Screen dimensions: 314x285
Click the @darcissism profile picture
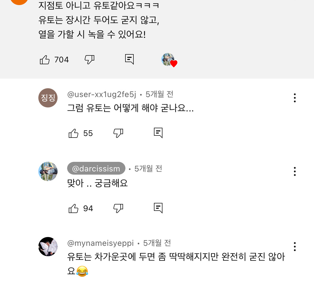coord(48,171)
